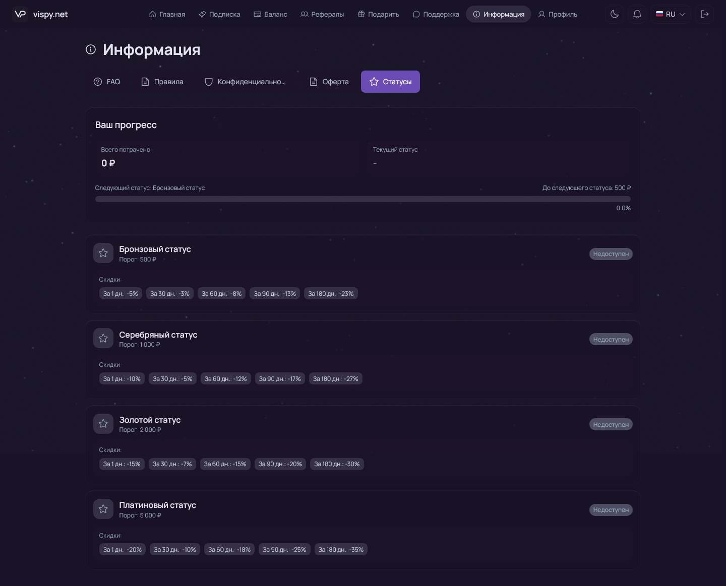Click Платиновый статус star icon
The height and width of the screenshot is (586, 726).
click(103, 509)
